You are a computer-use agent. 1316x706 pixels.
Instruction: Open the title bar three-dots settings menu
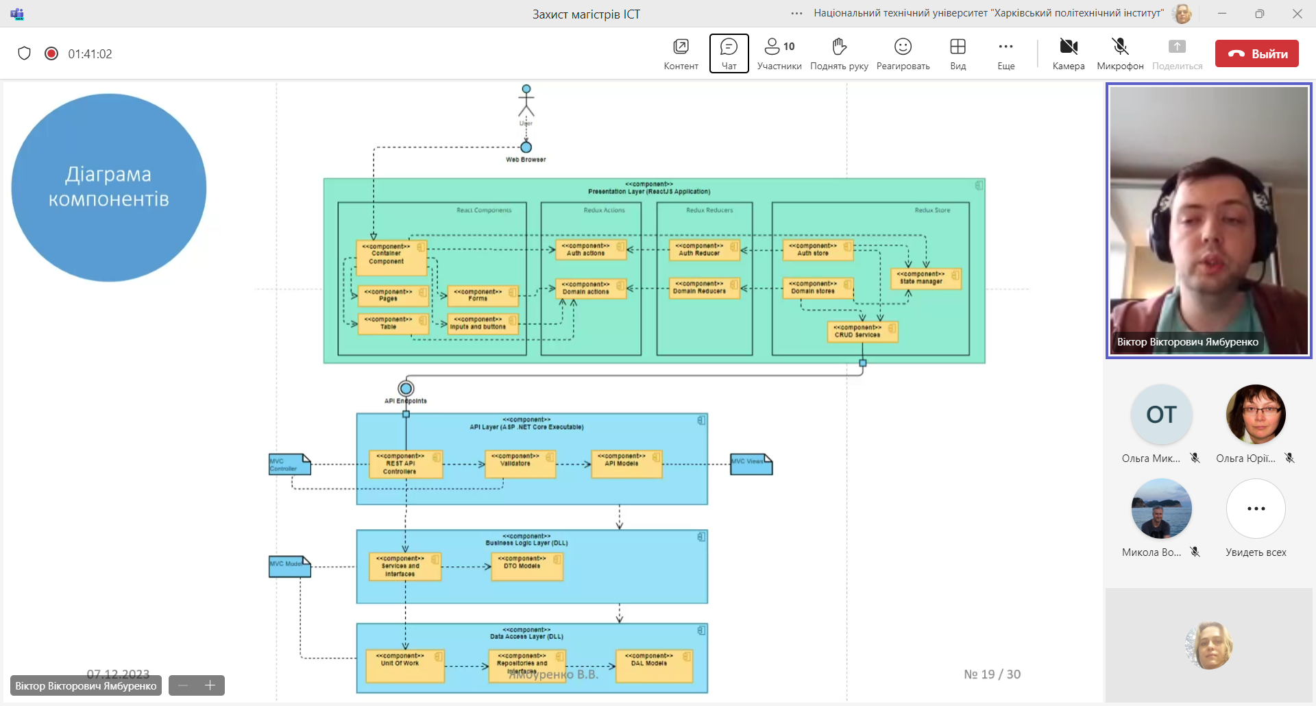tap(796, 14)
